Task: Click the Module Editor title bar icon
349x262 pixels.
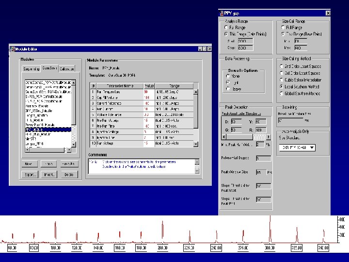Action: click(13, 49)
